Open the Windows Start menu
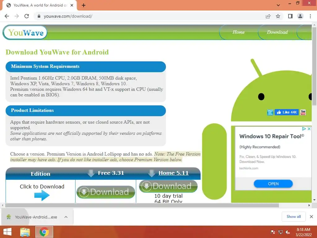317x238 pixels. pyautogui.click(x=7, y=232)
